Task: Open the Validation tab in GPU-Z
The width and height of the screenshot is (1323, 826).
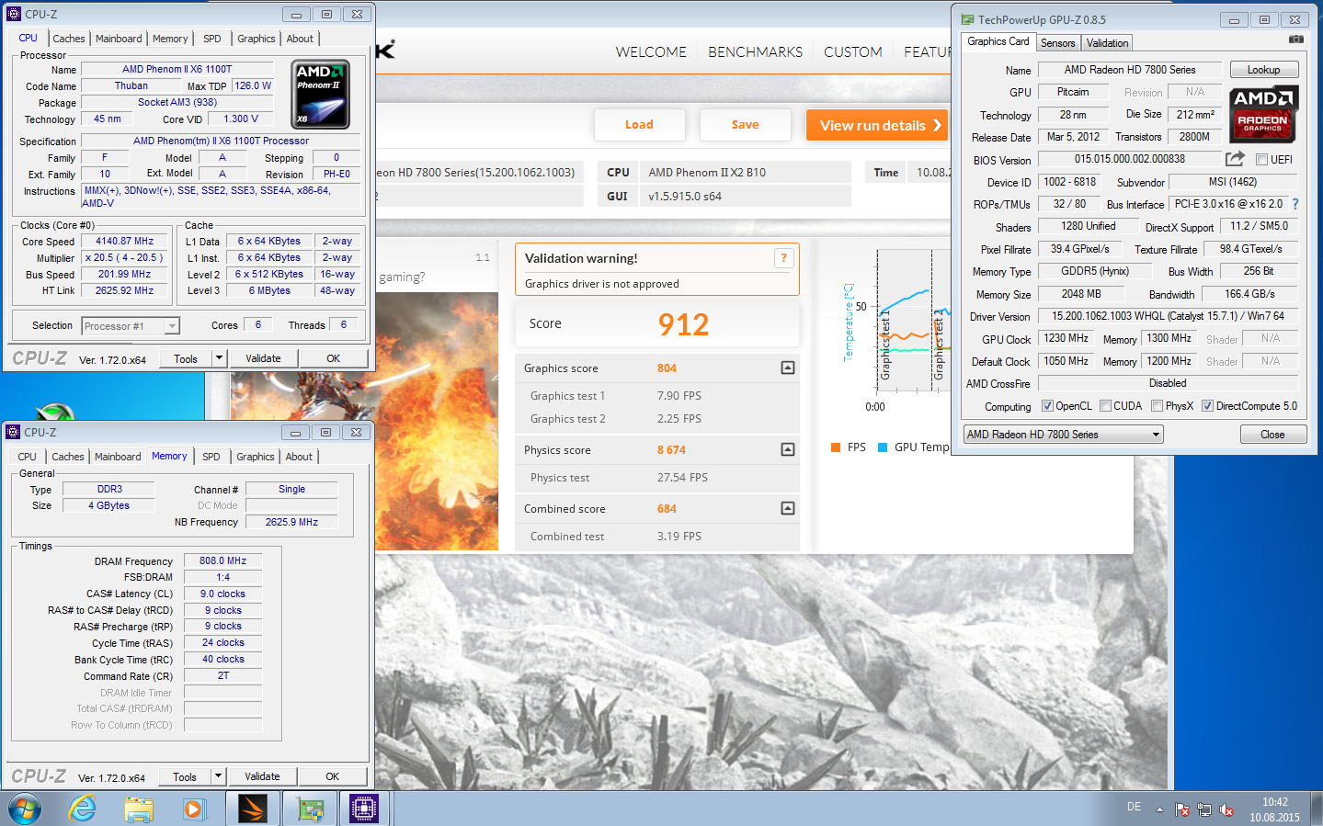Action: [1107, 43]
